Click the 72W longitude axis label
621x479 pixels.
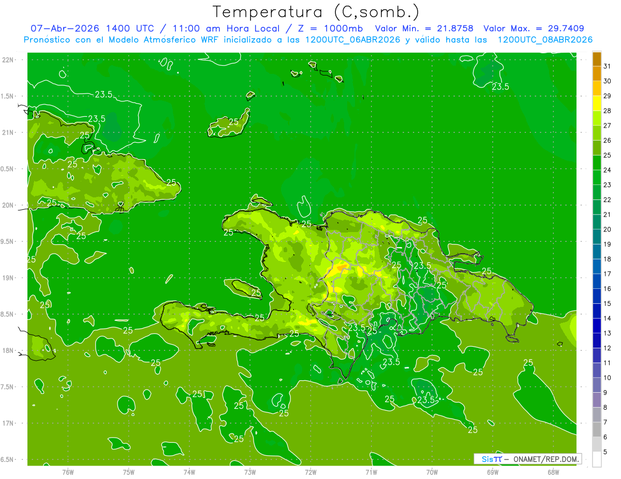[x=310, y=472]
